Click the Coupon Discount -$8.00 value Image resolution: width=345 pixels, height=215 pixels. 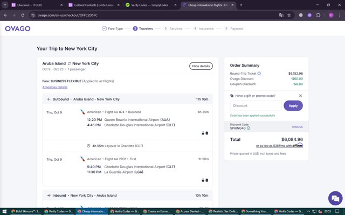298,84
